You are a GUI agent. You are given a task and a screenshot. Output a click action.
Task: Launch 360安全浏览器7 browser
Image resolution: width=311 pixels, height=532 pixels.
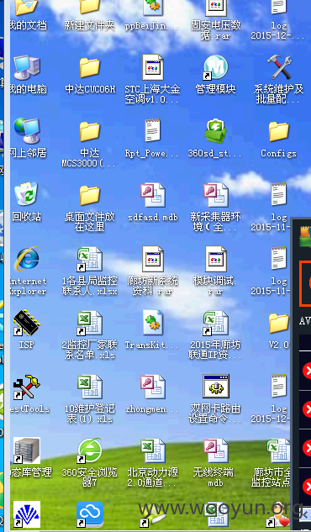pos(90,450)
